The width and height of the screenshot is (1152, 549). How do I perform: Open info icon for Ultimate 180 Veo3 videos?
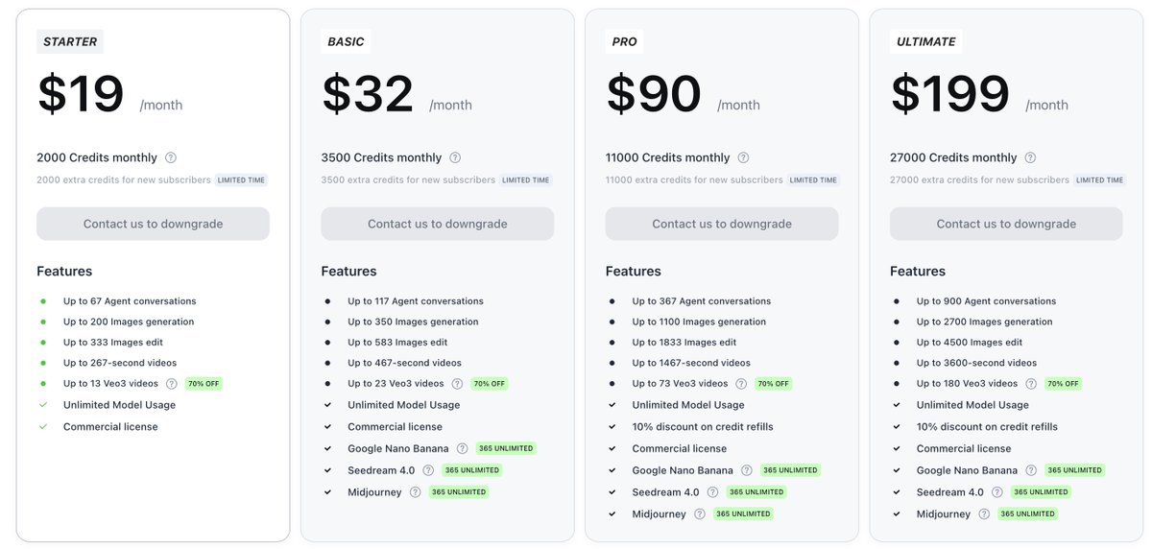coord(1030,384)
